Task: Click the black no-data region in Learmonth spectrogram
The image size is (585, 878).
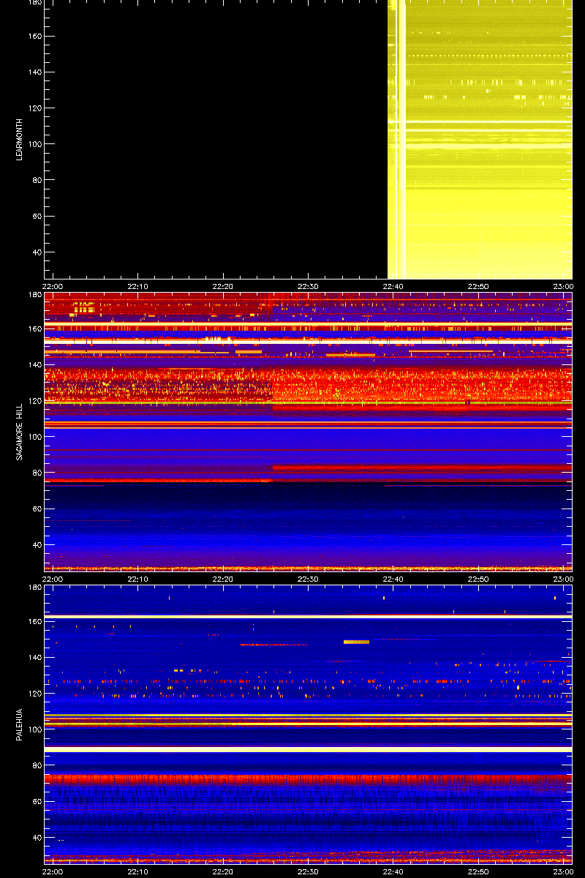Action: (x=216, y=139)
